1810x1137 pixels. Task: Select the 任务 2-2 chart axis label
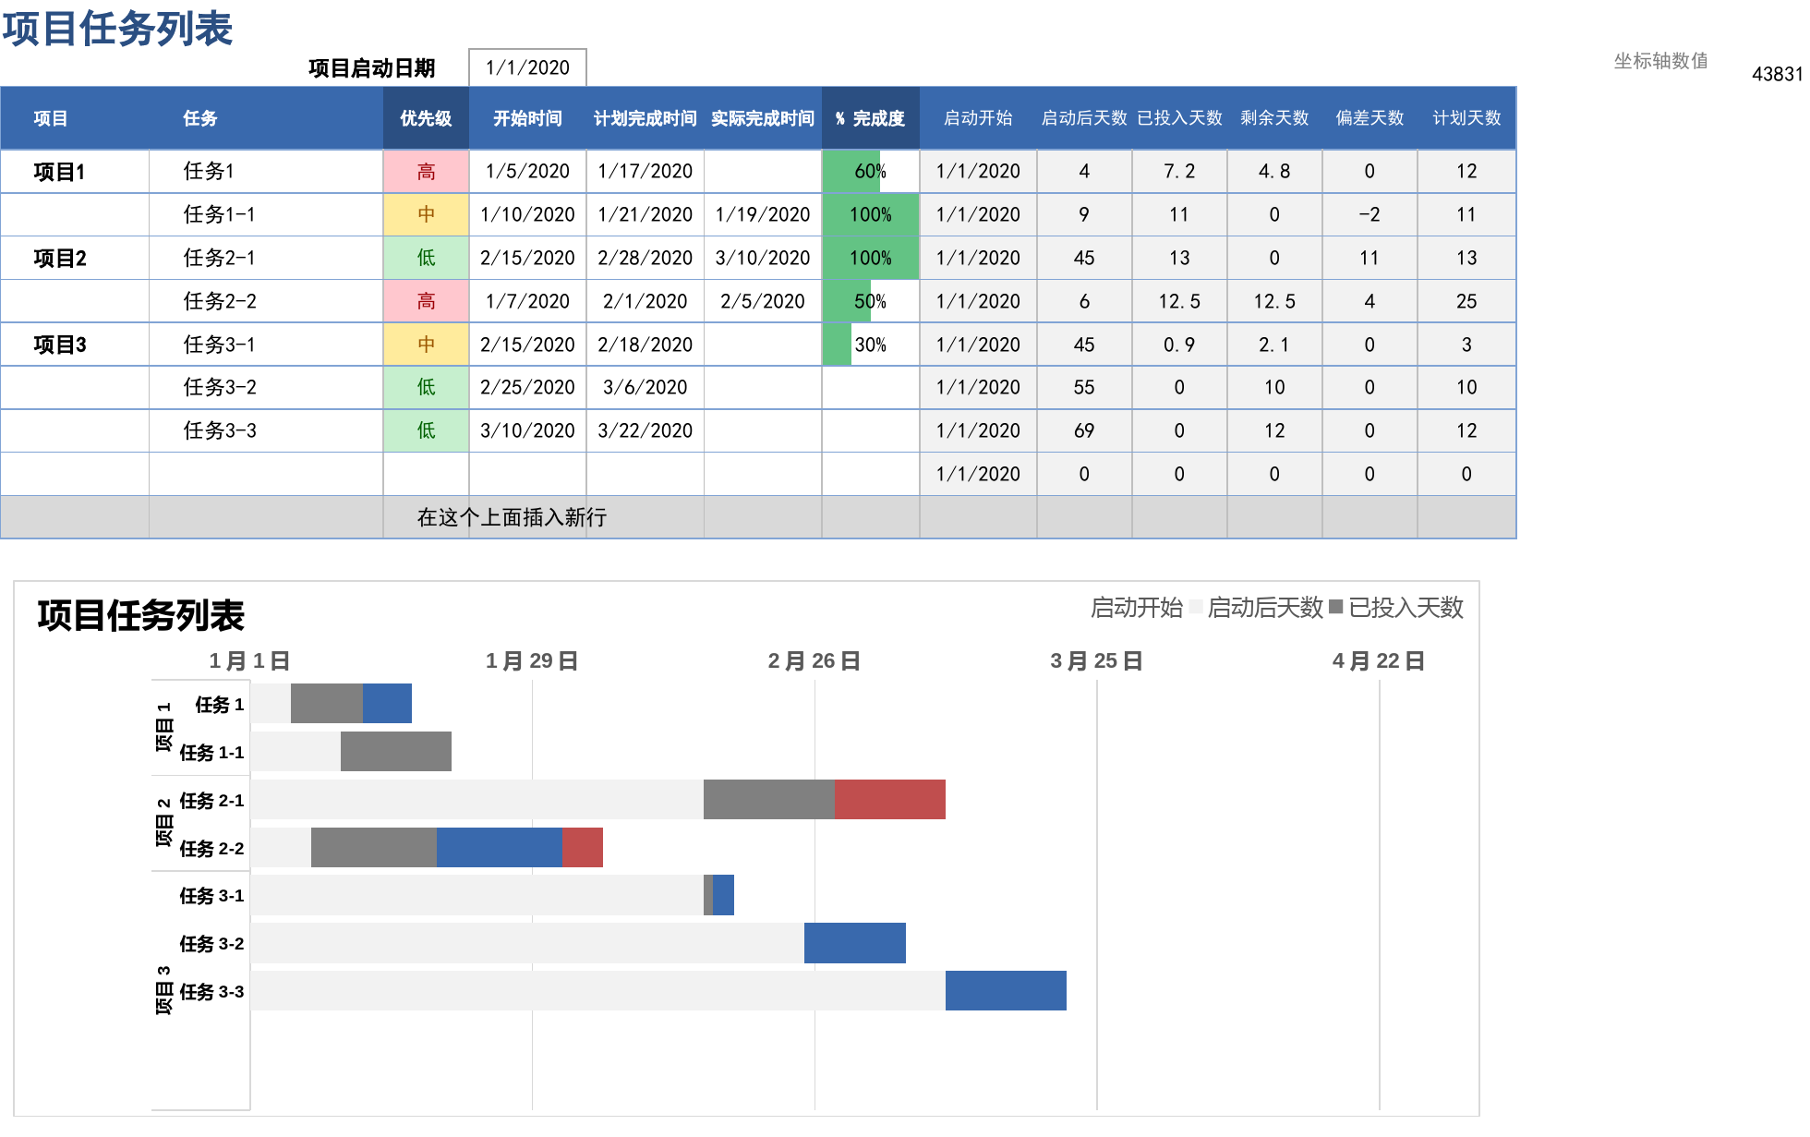click(x=211, y=848)
